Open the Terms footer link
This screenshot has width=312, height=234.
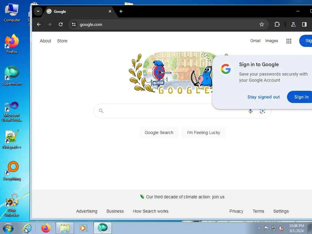coord(258,211)
